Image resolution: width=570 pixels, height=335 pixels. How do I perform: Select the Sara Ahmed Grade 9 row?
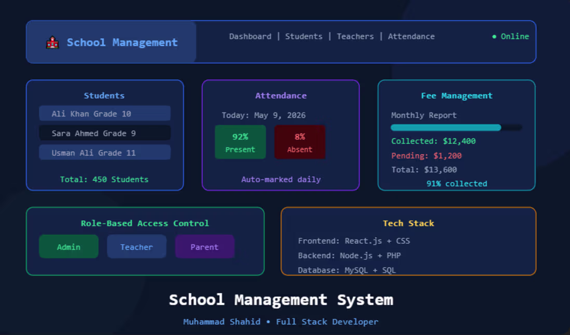coord(105,133)
